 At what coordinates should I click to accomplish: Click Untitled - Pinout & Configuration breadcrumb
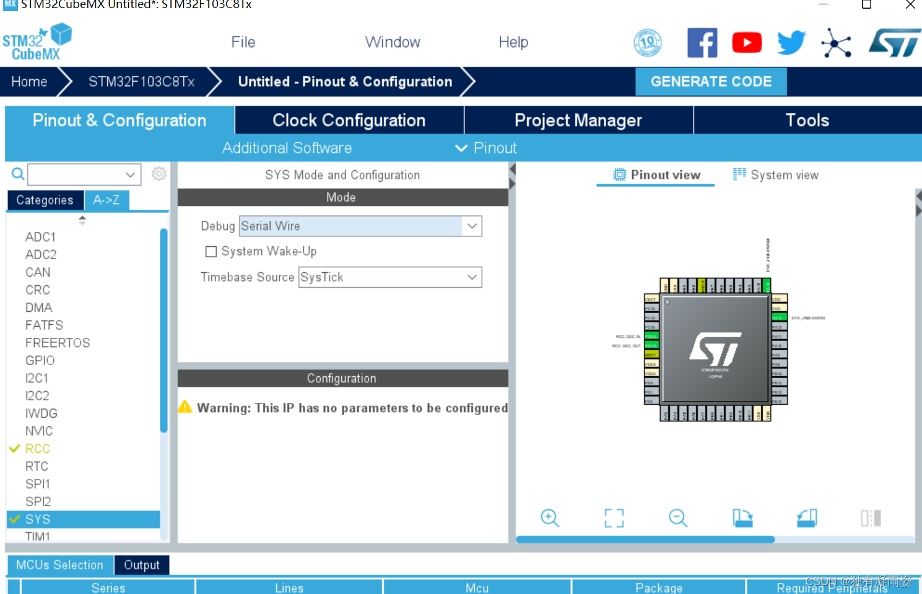pyautogui.click(x=345, y=82)
